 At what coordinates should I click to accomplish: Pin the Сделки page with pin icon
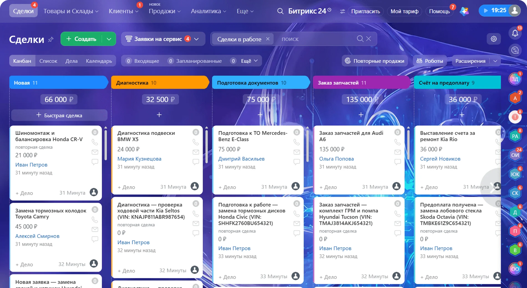pos(50,40)
